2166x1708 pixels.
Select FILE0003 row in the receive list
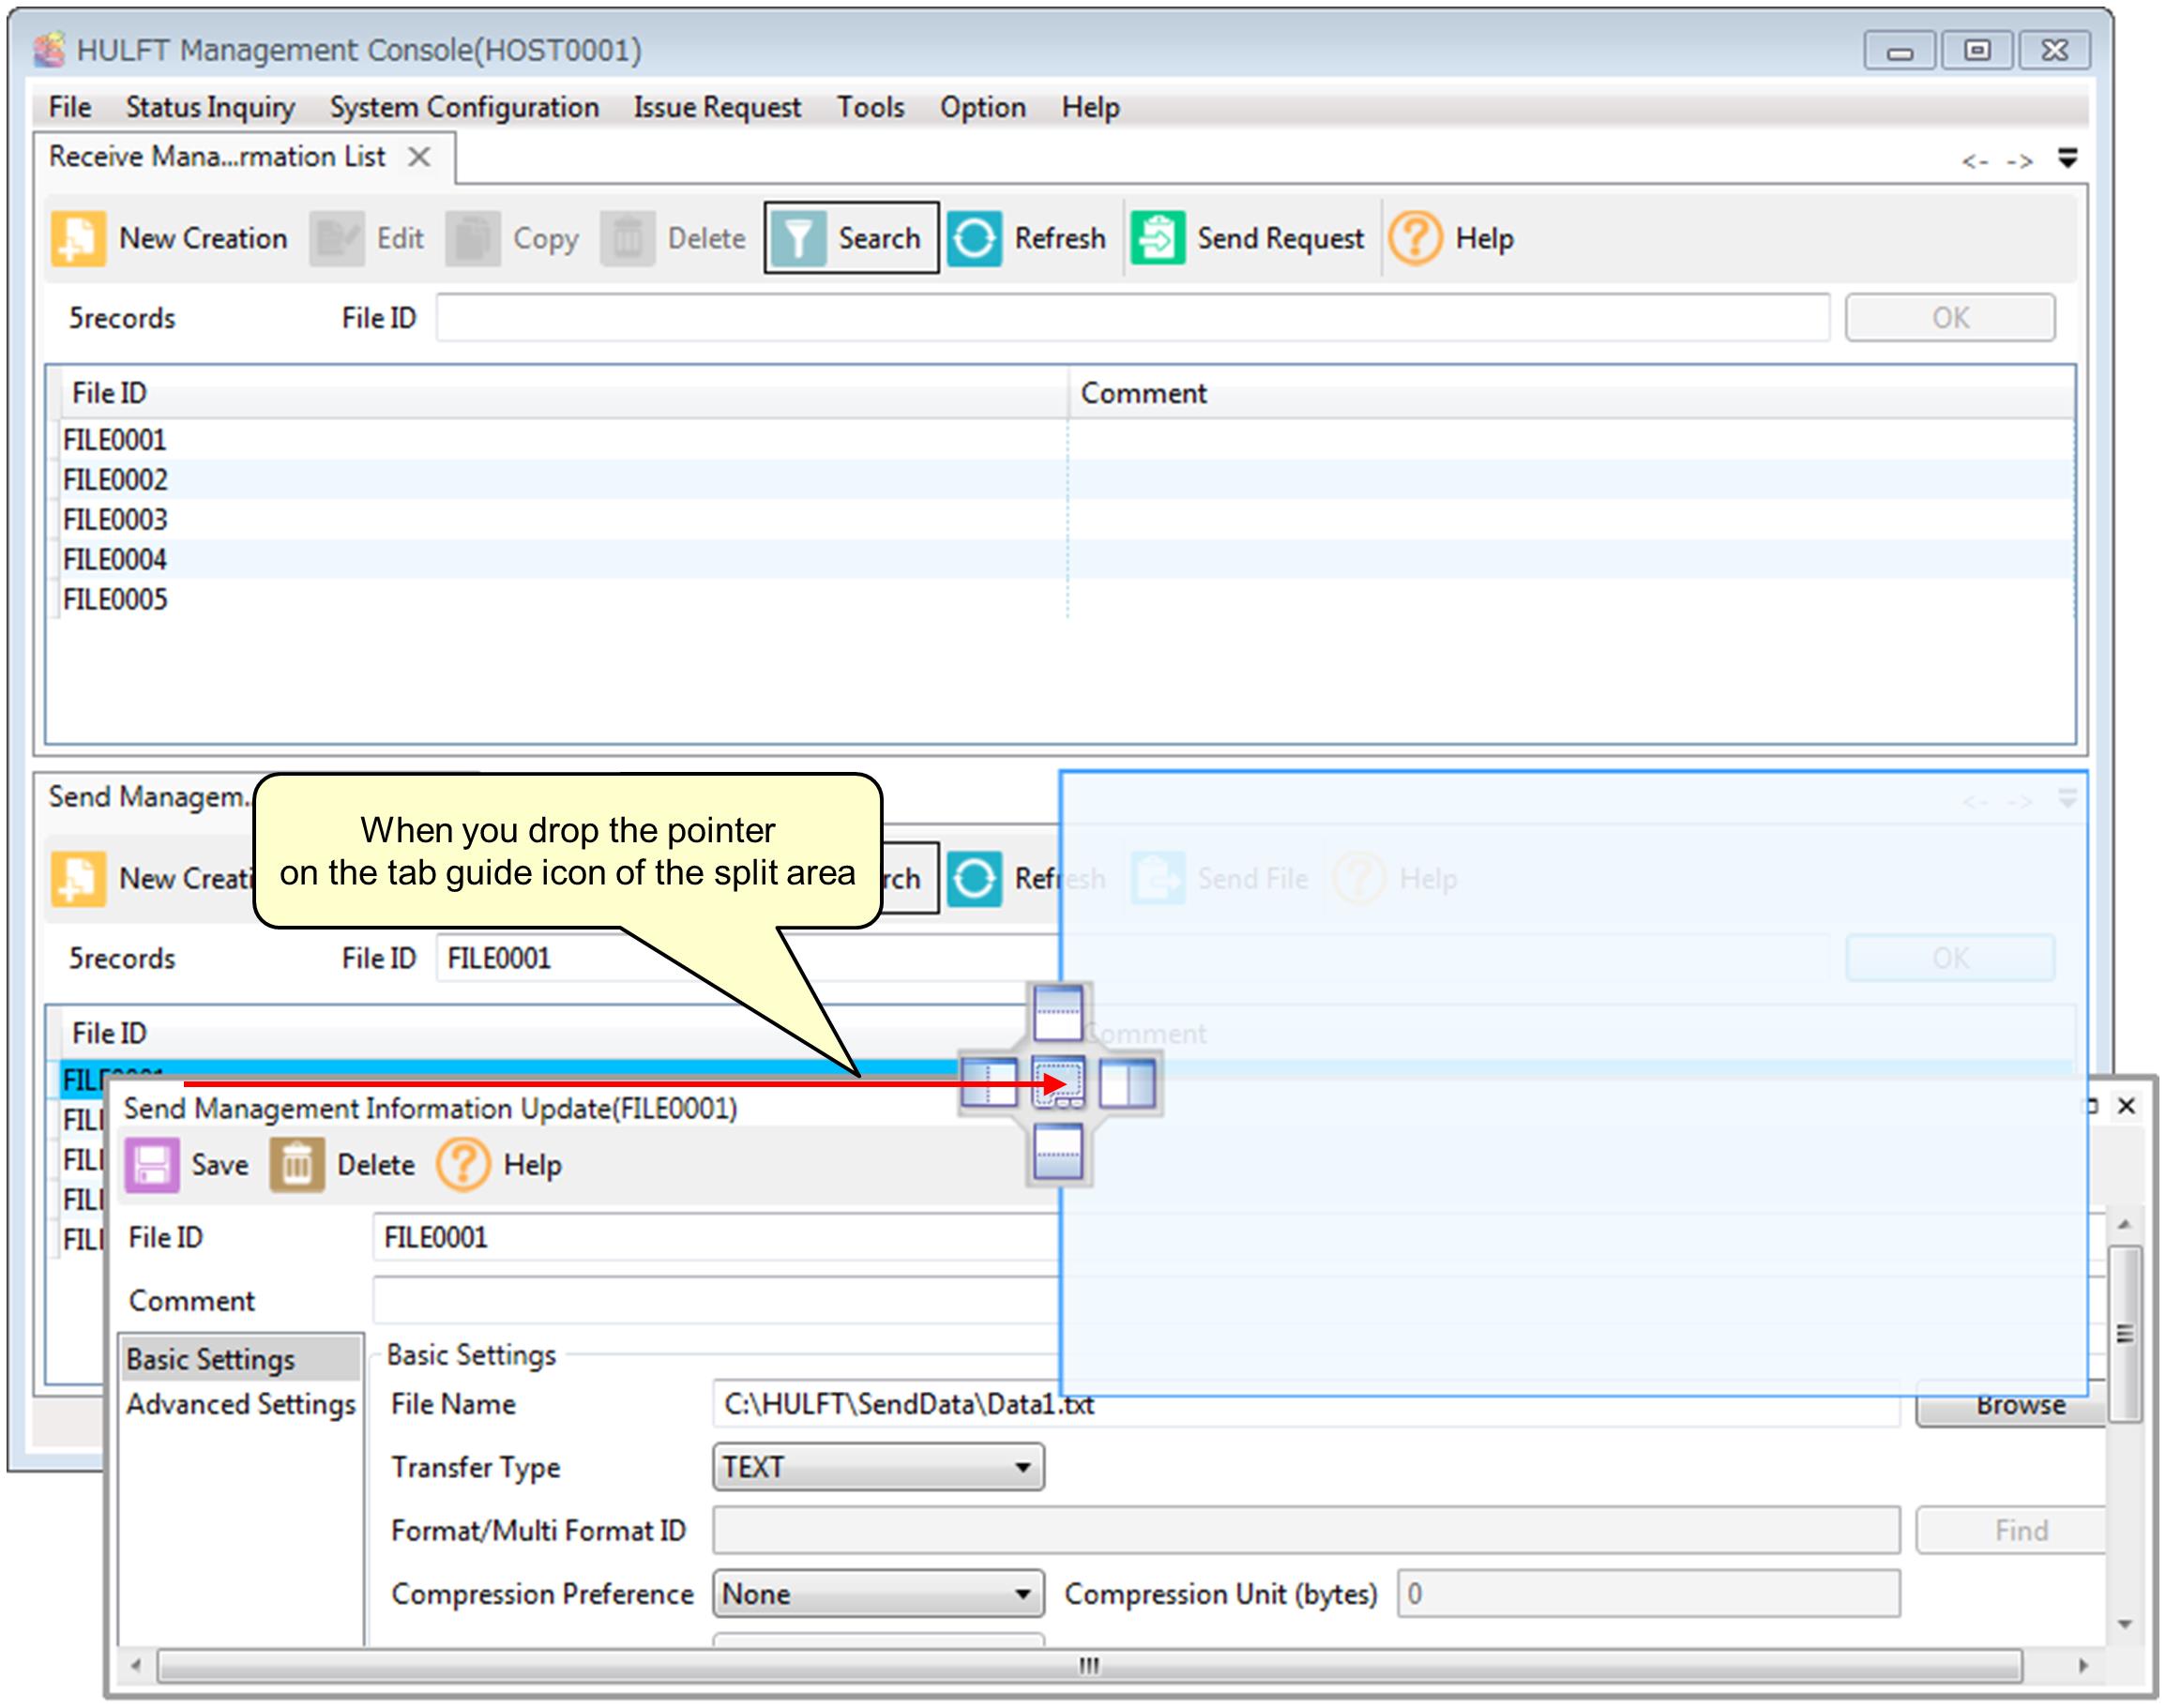(x=115, y=520)
